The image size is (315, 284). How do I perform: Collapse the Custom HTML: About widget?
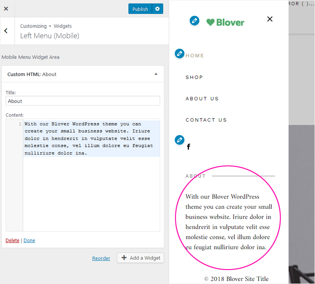[x=156, y=74]
